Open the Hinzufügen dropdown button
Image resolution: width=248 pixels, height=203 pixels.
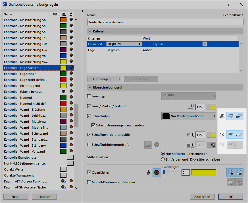(105, 79)
